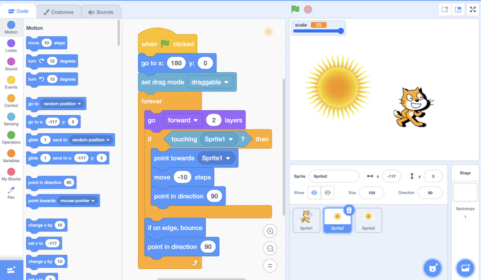Click the change y by 10 palette block
481x280 pixels.
click(x=47, y=261)
